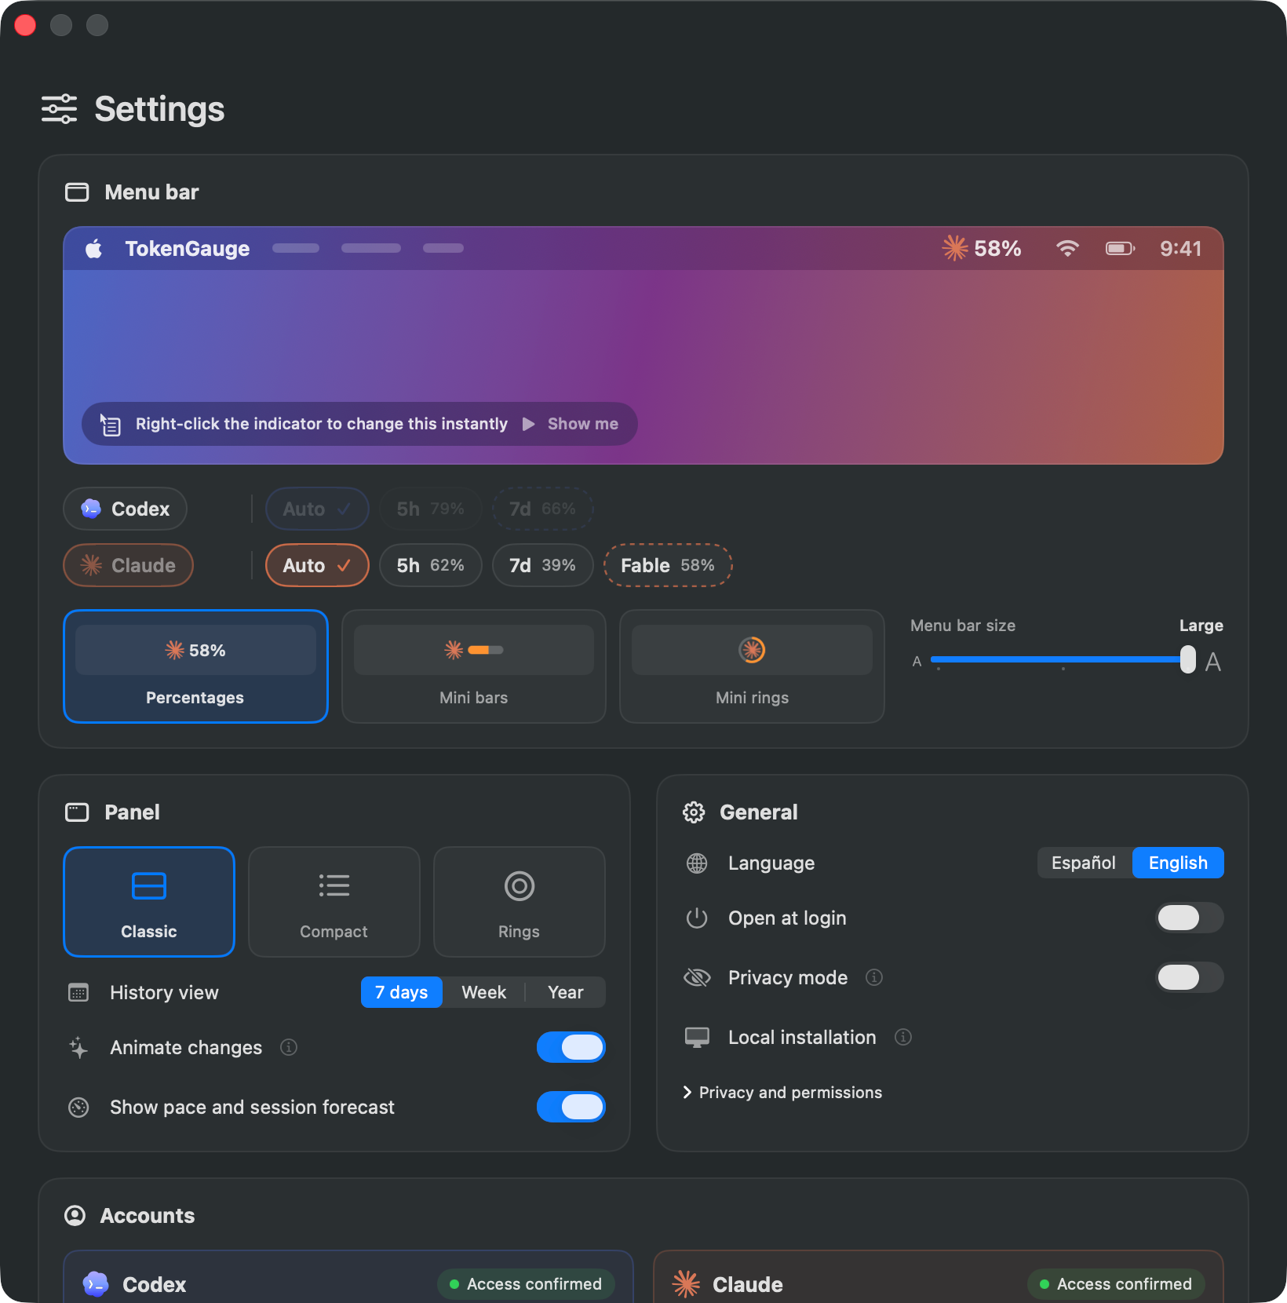
Task: Click Show me in the right-click hint
Action: pyautogui.click(x=571, y=424)
